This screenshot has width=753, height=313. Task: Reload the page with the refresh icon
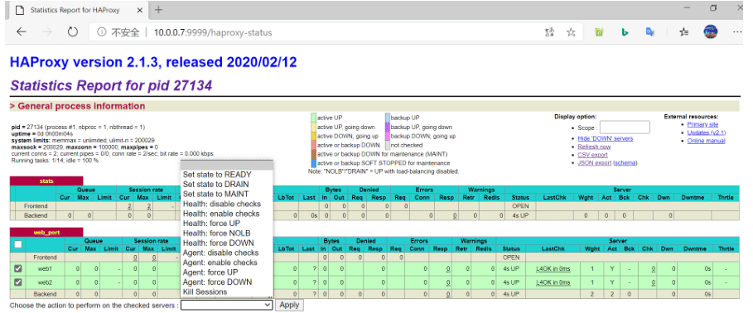(x=73, y=32)
